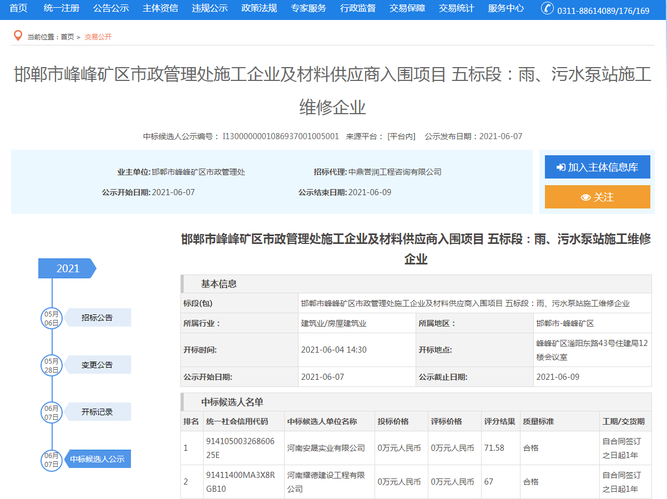
Task: Click the 服务中心 menu item
Action: click(506, 8)
